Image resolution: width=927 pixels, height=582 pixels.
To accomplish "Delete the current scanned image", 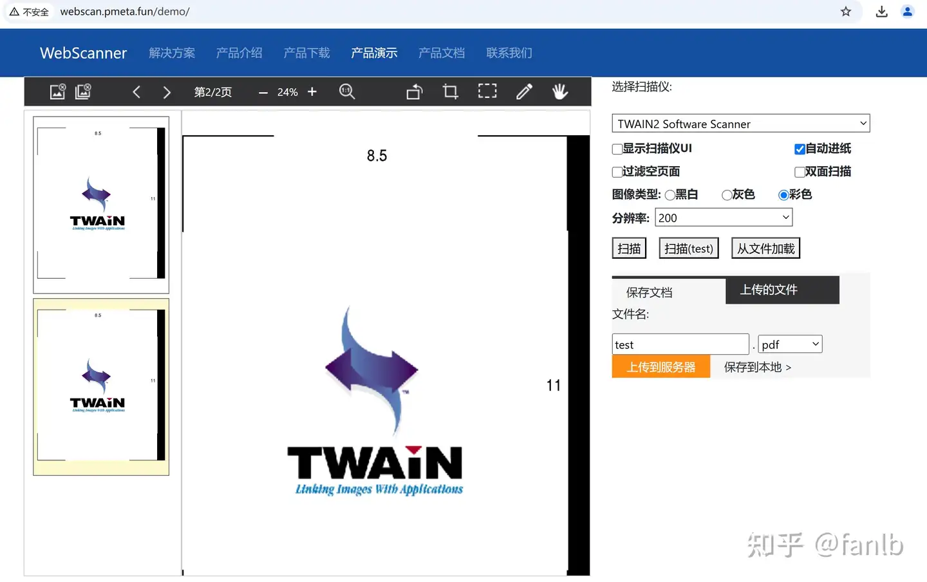I will coord(57,91).
